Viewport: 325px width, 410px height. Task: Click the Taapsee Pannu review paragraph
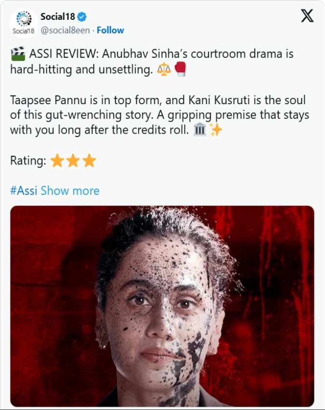tap(159, 115)
